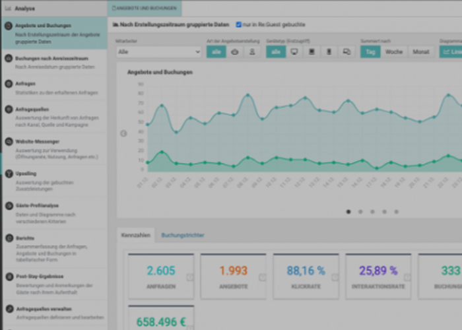Go to fourth chart carousel dot
The image size is (462, 330).
pyautogui.click(x=384, y=212)
